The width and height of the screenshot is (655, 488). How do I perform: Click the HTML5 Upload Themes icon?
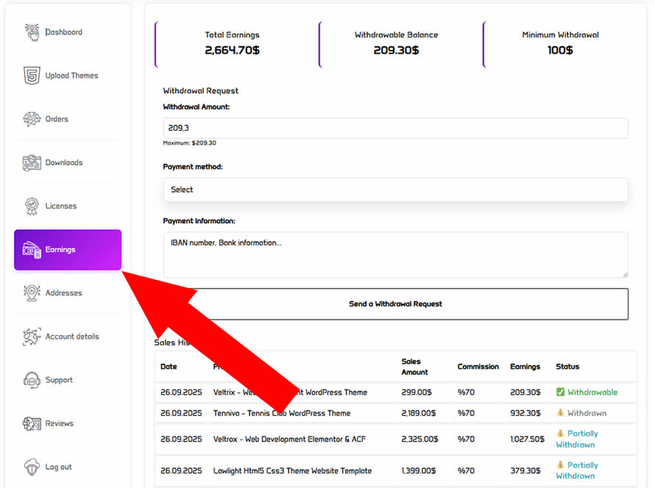(32, 76)
